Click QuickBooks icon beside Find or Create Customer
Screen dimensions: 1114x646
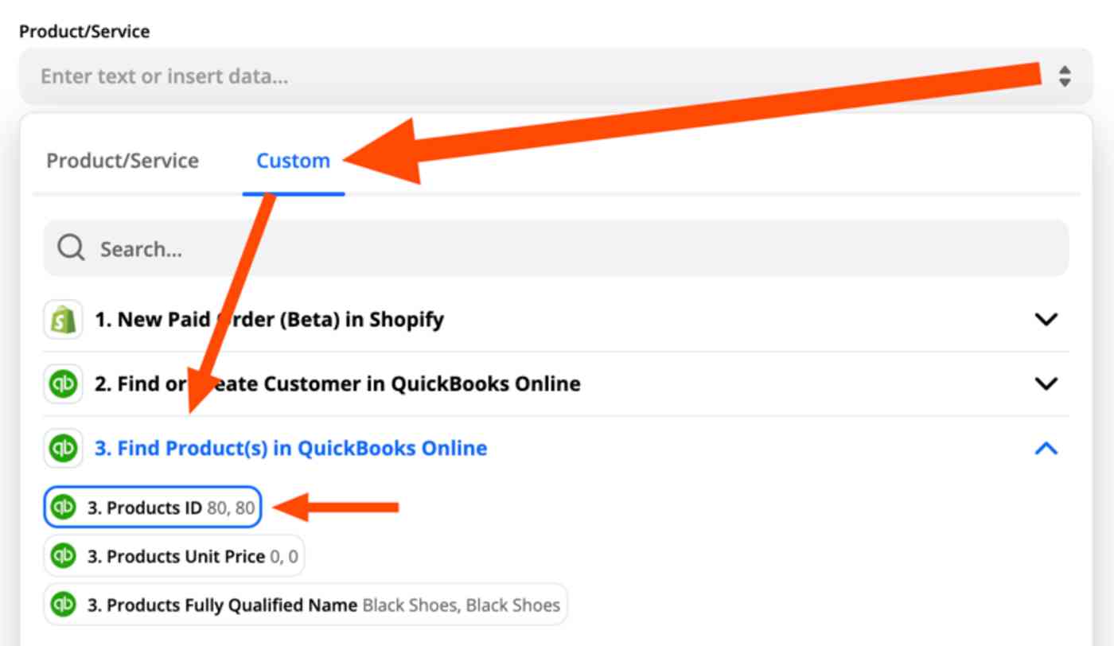(x=63, y=384)
